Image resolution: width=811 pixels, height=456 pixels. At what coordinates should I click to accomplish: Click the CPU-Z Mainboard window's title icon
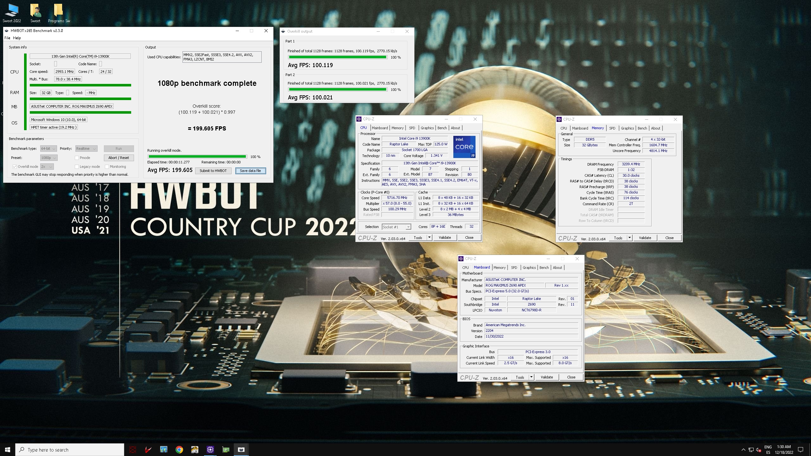coord(461,259)
